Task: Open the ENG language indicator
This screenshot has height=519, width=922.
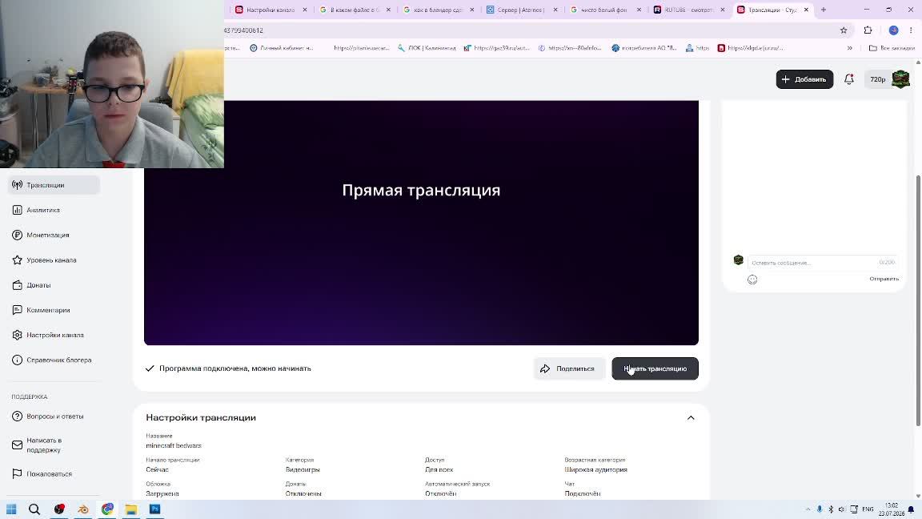Action: (868, 509)
